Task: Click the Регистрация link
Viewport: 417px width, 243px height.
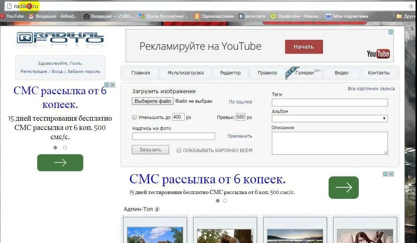Action: click(x=34, y=71)
